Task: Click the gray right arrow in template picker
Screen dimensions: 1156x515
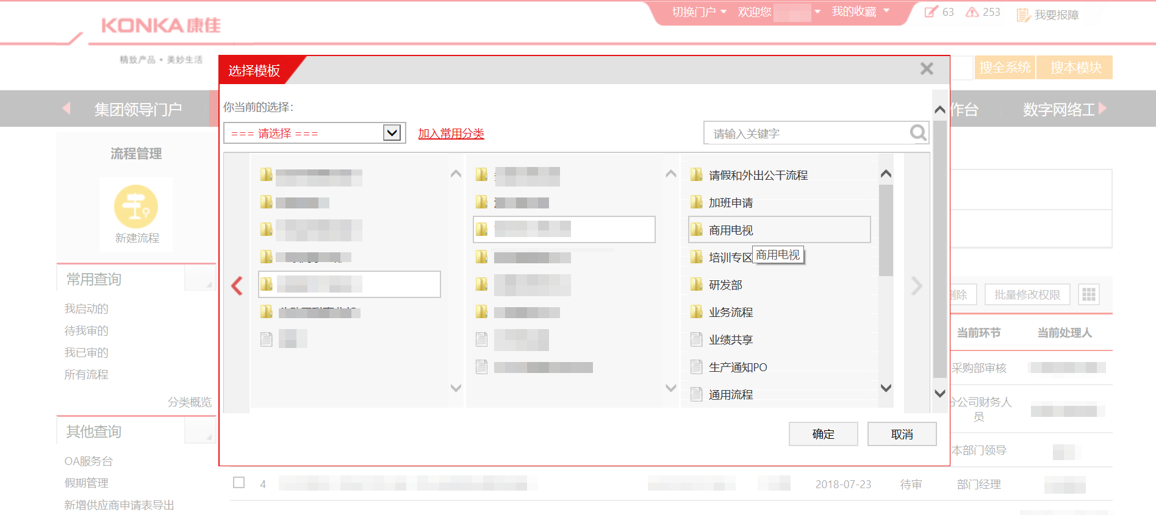Action: pyautogui.click(x=916, y=286)
